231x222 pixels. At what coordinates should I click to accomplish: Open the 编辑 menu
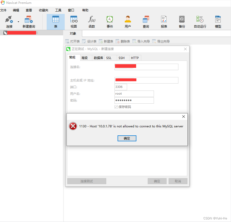coord(16,10)
